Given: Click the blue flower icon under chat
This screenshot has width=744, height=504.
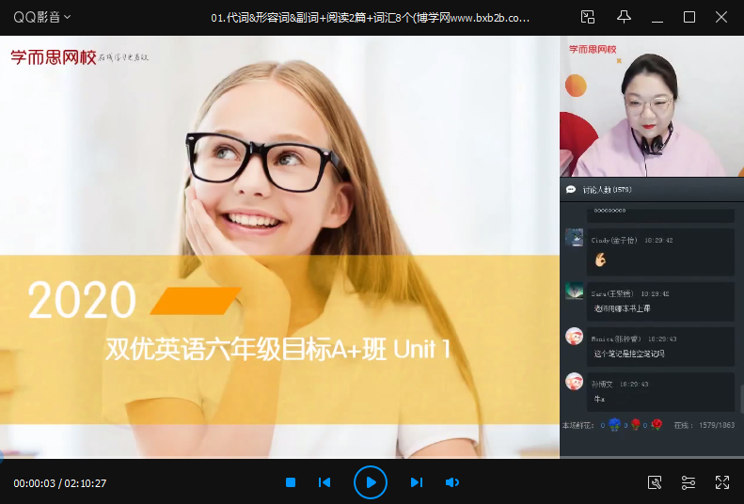Looking at the screenshot, I should 614,425.
